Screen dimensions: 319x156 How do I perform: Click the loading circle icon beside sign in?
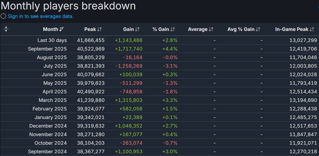pos(3,16)
